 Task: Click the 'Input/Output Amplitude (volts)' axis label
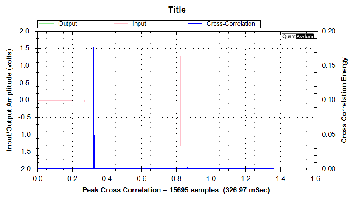(x=9, y=100)
